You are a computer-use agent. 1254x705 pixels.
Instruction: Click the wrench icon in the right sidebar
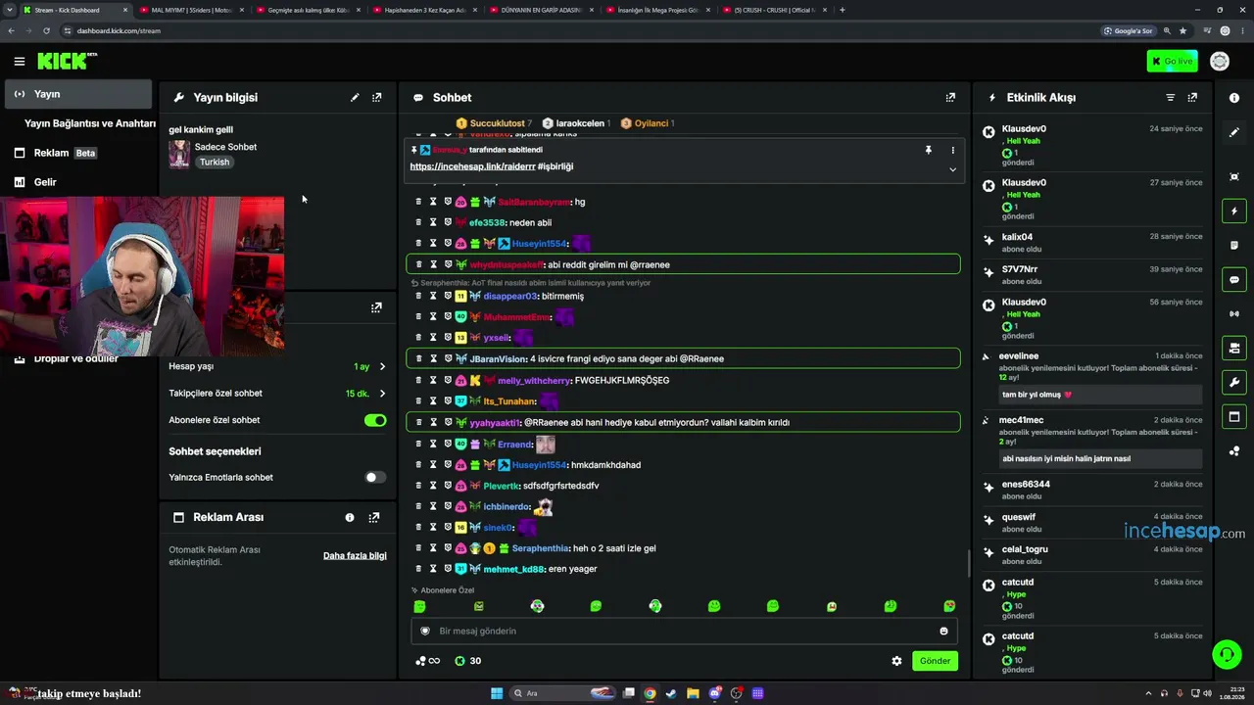tap(1234, 382)
